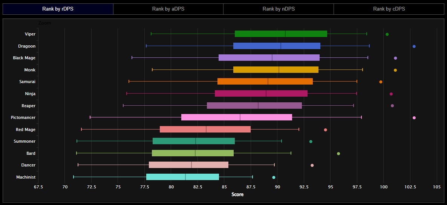
Task: Click the Black Mage job label
Action: [24, 58]
